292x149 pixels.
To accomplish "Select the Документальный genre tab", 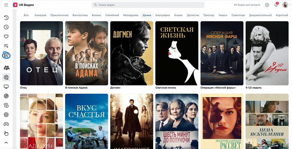I will coord(260,15).
